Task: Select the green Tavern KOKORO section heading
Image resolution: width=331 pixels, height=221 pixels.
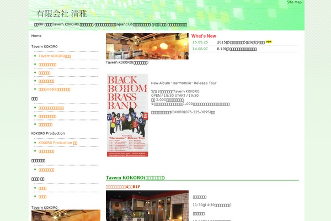Action: [135, 178]
